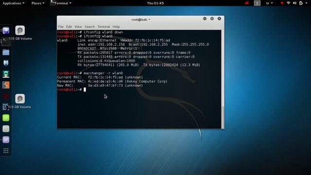The image size is (311, 175).
Task: Click New MAC value 3a:d3:e9:47:bf:73
Action: tap(105, 86)
